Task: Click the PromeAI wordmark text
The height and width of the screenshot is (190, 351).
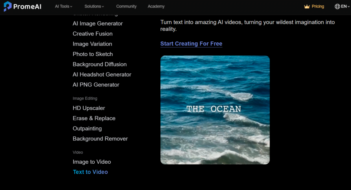Action: (27, 6)
